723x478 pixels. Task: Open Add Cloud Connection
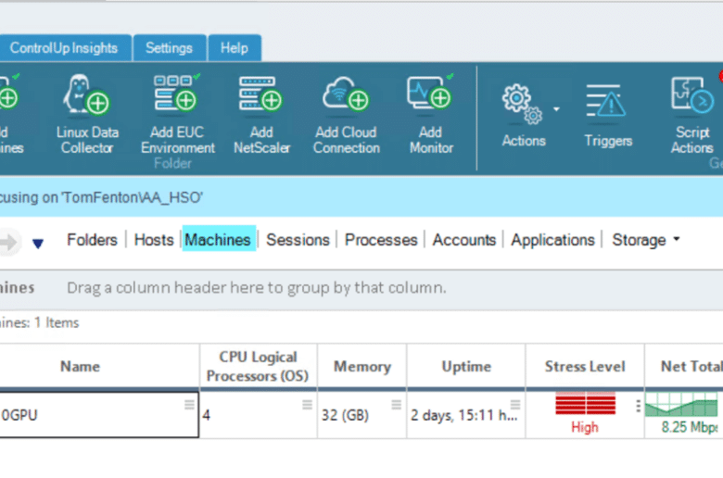pyautogui.click(x=347, y=114)
